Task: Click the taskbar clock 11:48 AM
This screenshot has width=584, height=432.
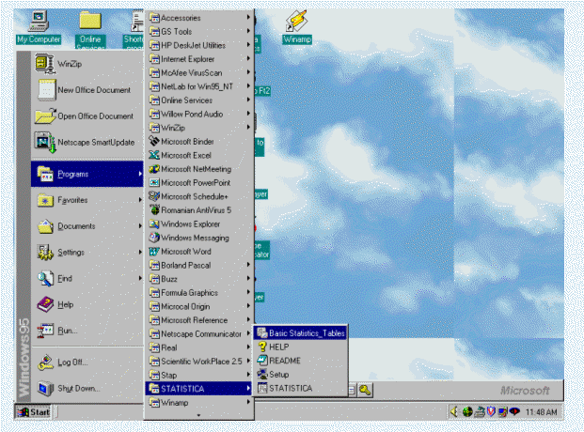Action: (541, 412)
